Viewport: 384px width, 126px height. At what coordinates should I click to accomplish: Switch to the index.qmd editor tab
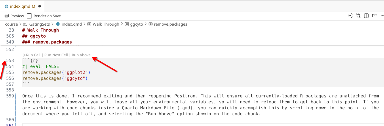coord(20,6)
